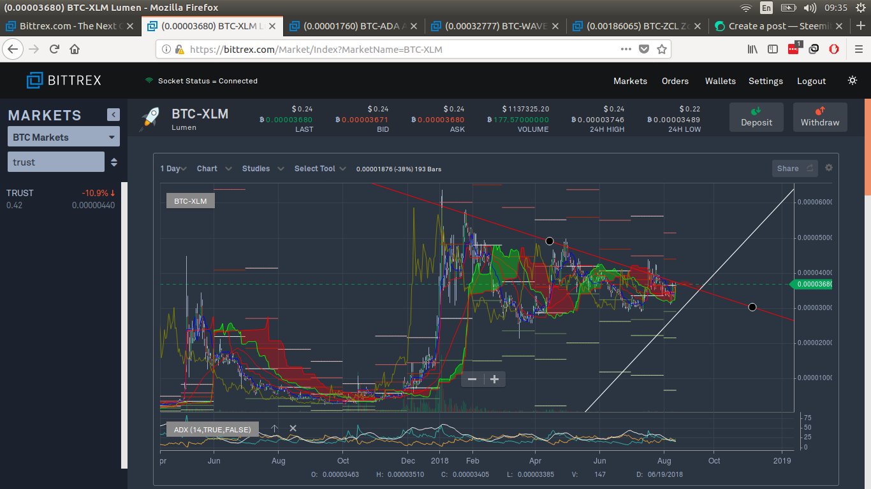871x489 pixels.
Task: Click the URL address bar
Action: pos(413,49)
